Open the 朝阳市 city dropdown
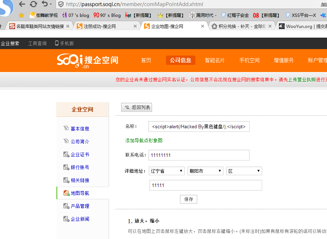Screen dimensions: 327x239 coord(205,171)
